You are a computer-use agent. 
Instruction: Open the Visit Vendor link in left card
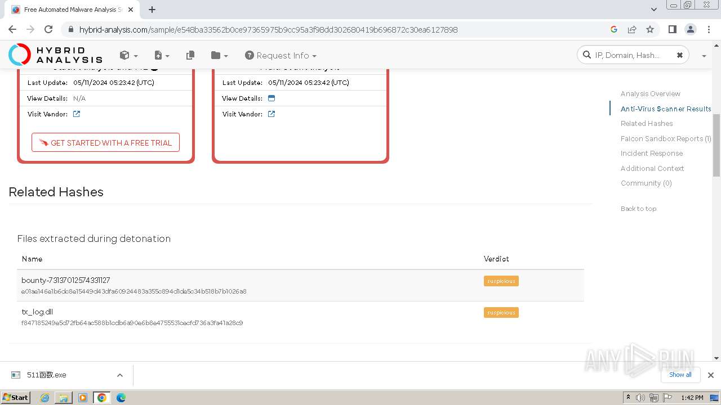[x=77, y=114]
